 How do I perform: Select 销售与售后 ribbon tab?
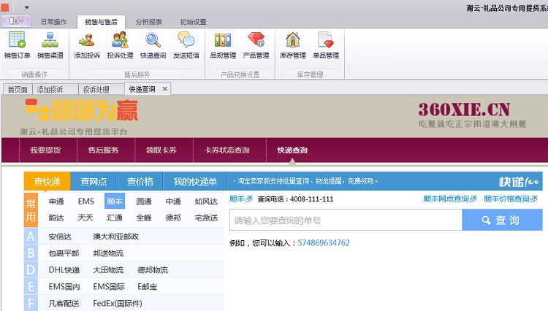pos(101,22)
